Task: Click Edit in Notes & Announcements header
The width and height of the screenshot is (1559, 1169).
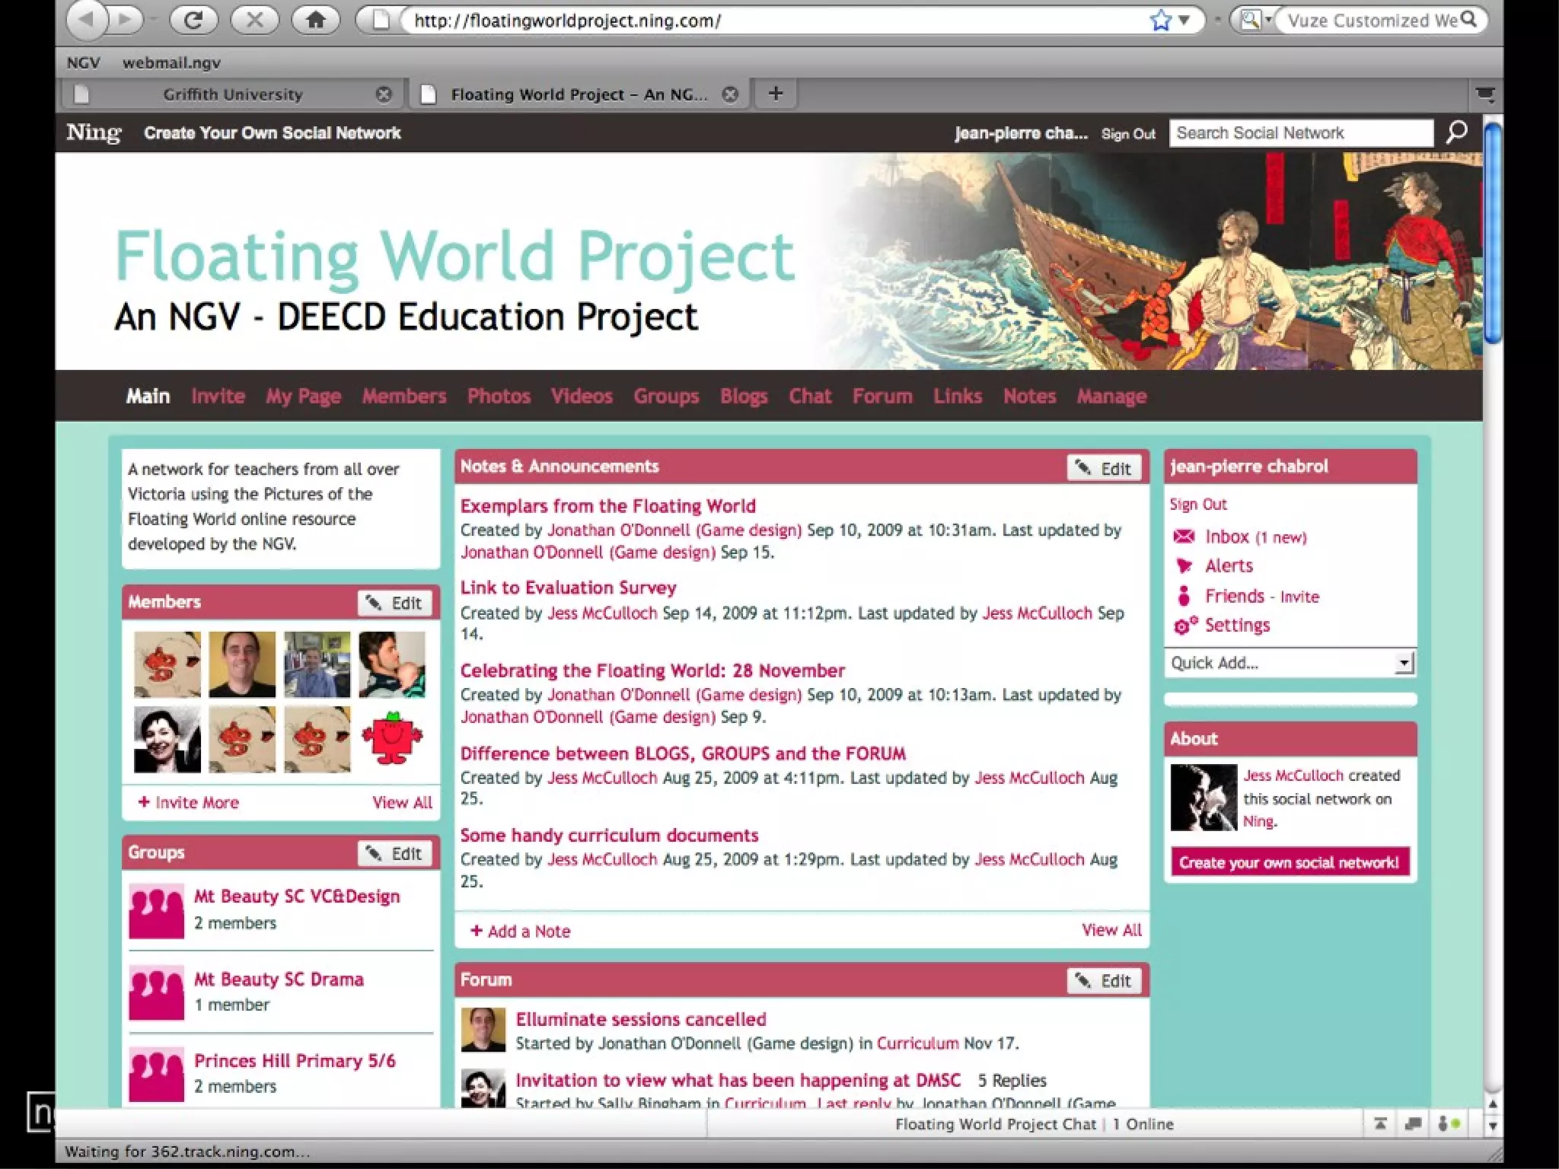Action: pyautogui.click(x=1105, y=469)
